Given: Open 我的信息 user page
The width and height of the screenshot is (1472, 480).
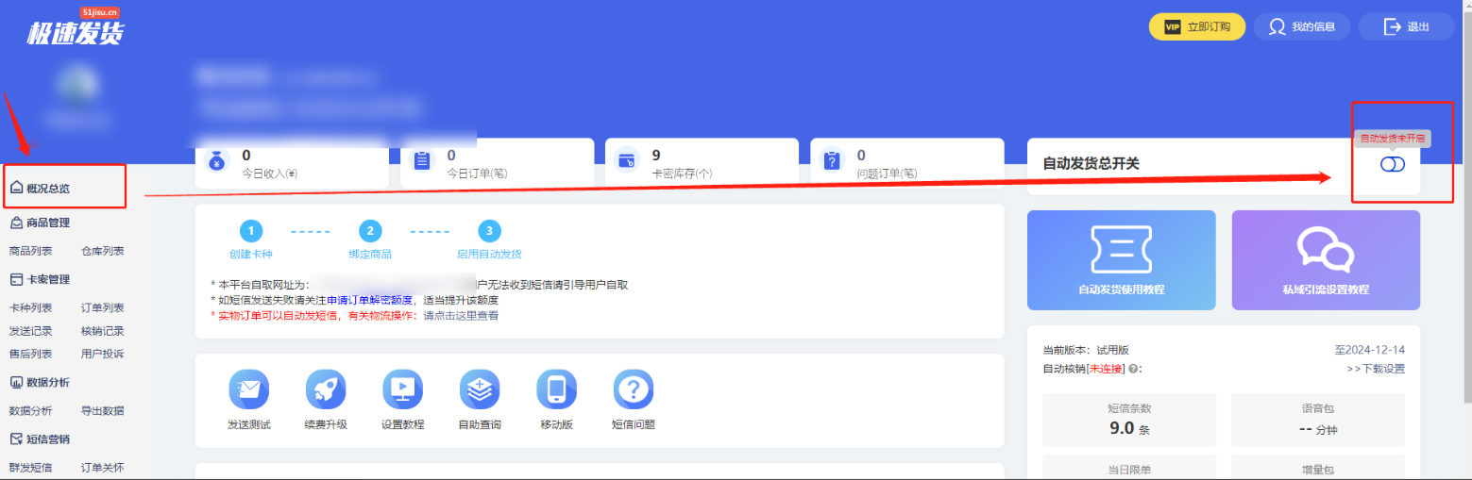Looking at the screenshot, I should pyautogui.click(x=1301, y=26).
